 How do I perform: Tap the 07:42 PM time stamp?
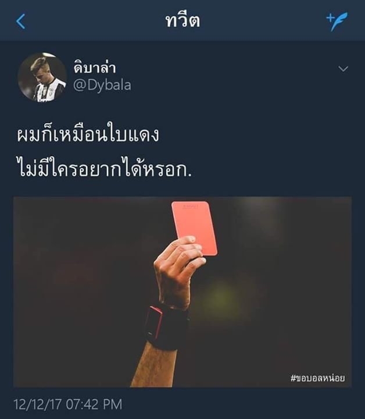94,404
